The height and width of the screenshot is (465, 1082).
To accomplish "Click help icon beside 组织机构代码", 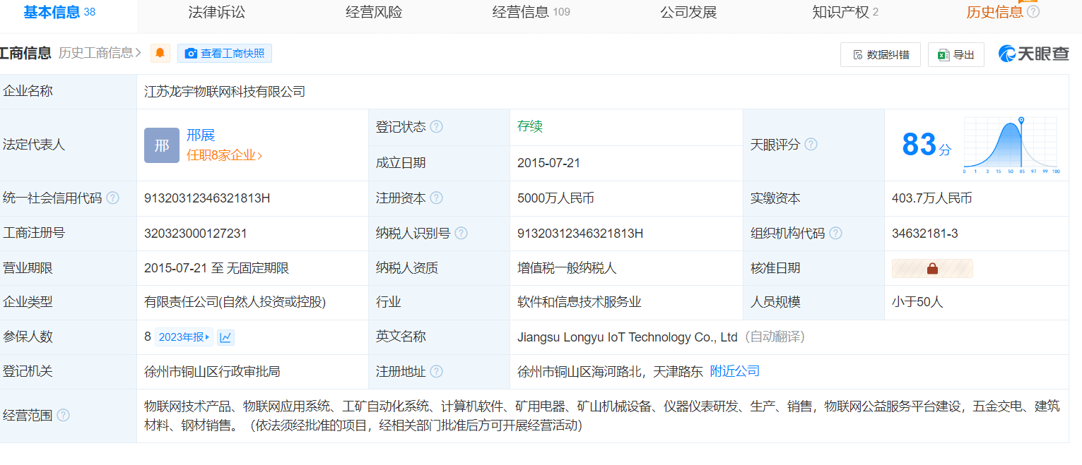I will (x=836, y=234).
